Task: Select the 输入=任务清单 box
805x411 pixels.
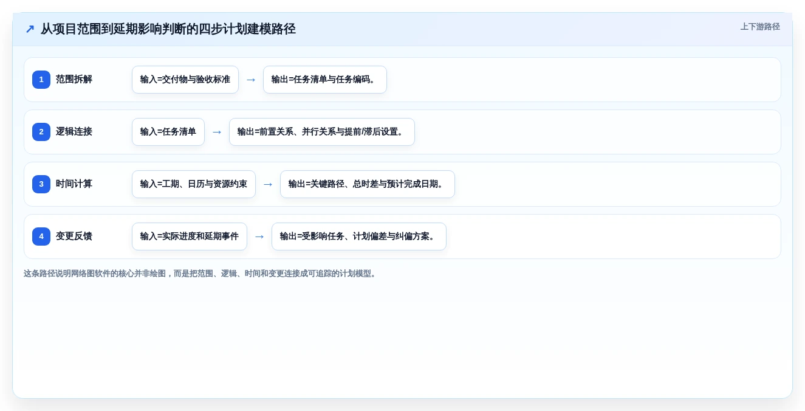Action: pyautogui.click(x=168, y=132)
